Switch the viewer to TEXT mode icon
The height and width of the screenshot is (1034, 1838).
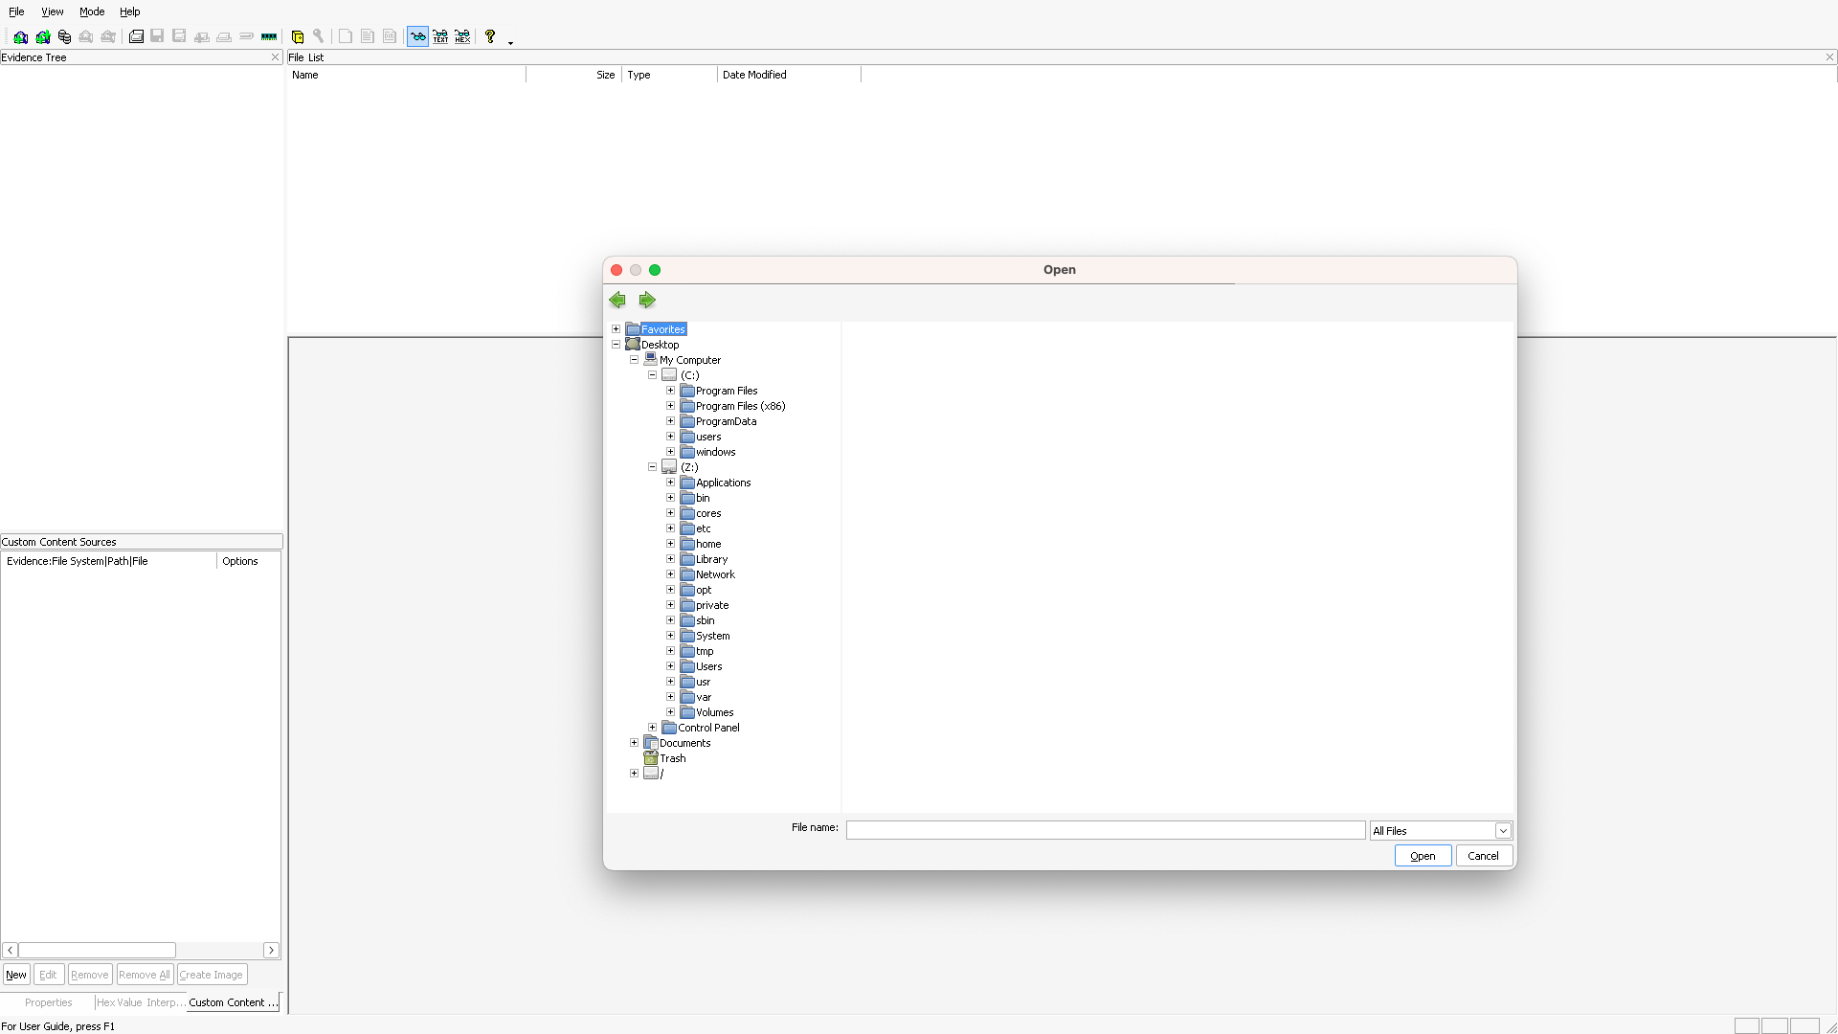440,36
